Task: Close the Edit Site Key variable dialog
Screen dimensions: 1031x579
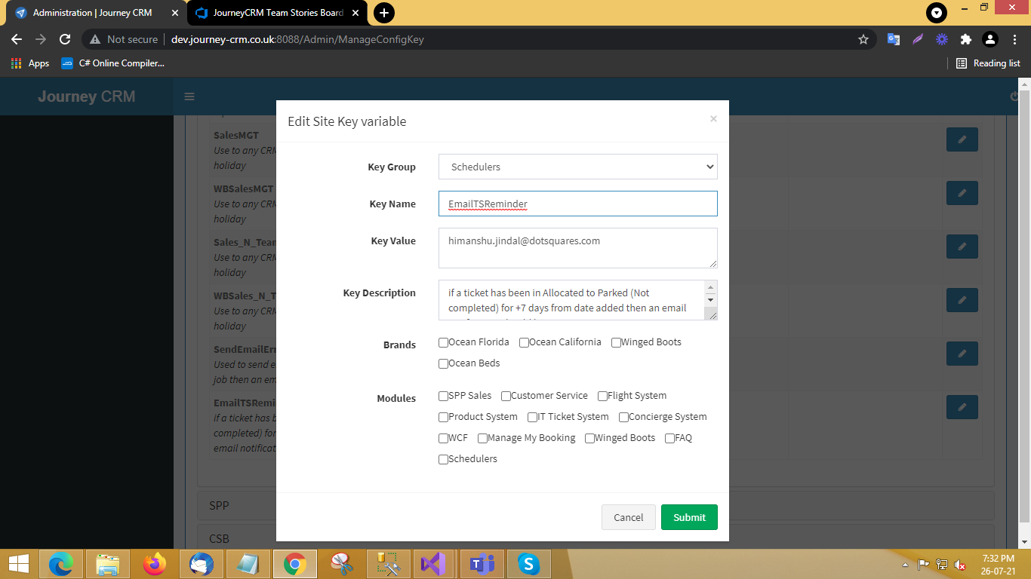Action: tap(713, 118)
